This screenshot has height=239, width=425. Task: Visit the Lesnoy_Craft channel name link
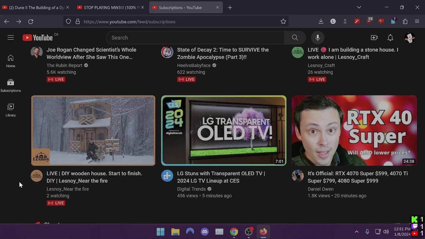click(321, 65)
